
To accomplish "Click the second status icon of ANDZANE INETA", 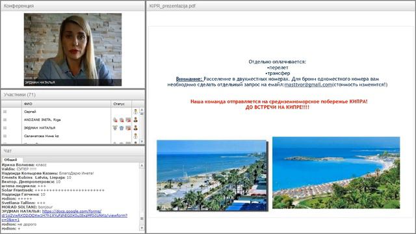I will 122,120.
